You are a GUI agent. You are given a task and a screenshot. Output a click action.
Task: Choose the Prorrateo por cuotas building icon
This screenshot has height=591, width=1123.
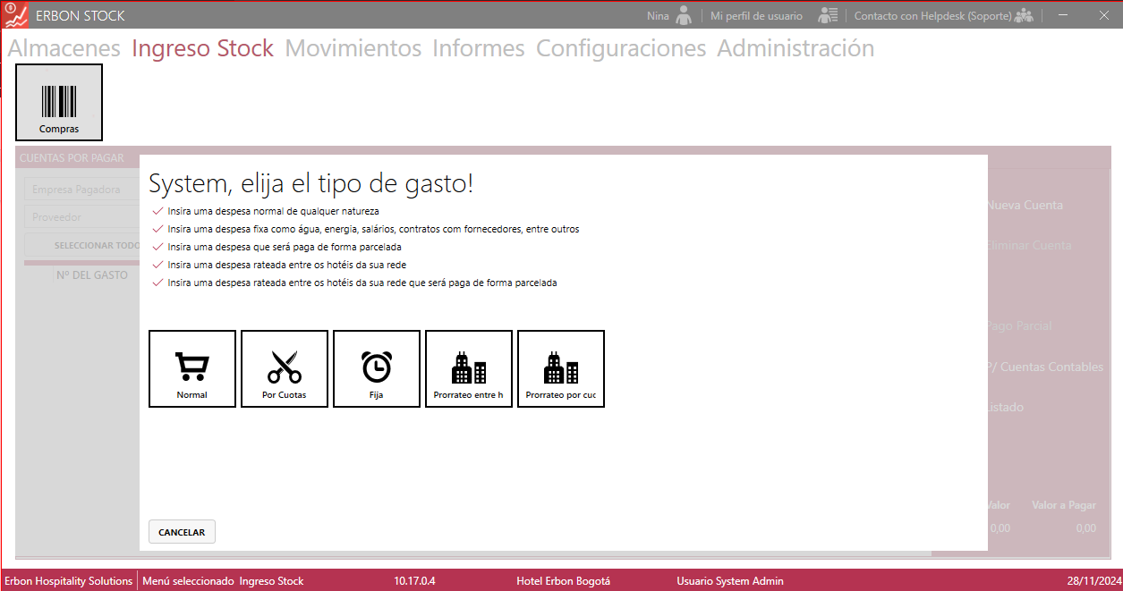560,367
